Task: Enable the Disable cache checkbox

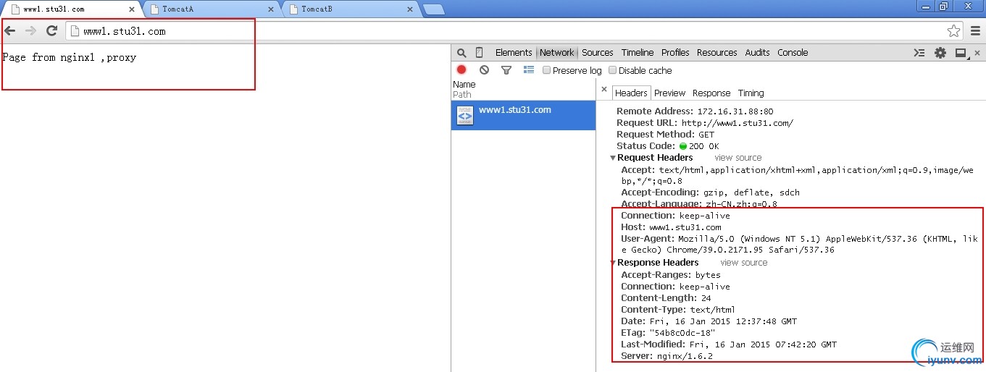Action: (x=613, y=70)
